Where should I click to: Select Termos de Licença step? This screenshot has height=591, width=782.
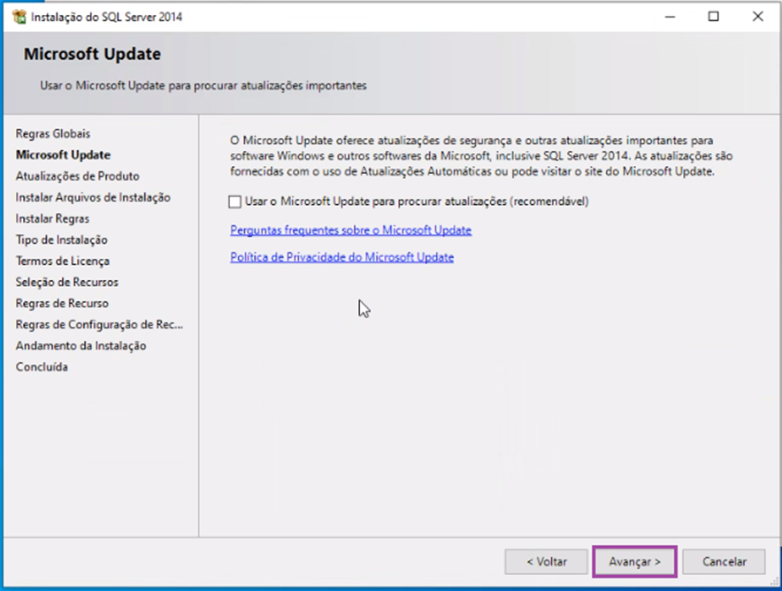[62, 261]
